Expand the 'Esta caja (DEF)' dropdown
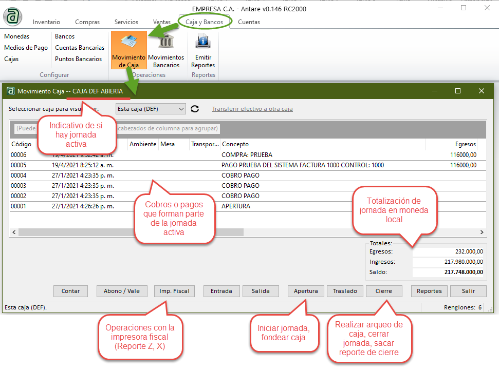 pos(180,109)
